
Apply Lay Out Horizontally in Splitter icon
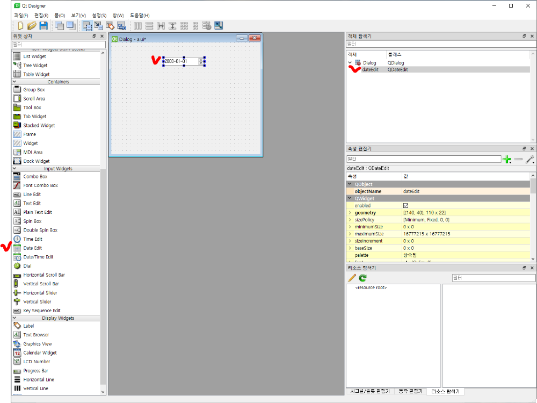(161, 26)
